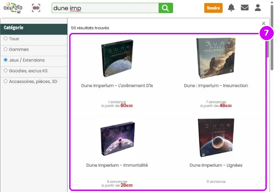Open the user account icon
Image resolution: width=274 pixels, height=192 pixels.
click(x=258, y=8)
